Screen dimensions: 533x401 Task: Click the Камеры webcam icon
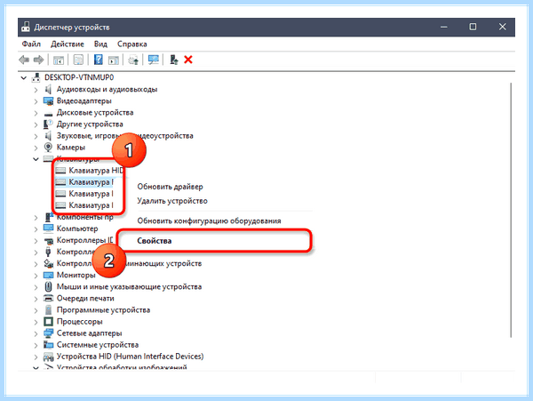tap(48, 148)
